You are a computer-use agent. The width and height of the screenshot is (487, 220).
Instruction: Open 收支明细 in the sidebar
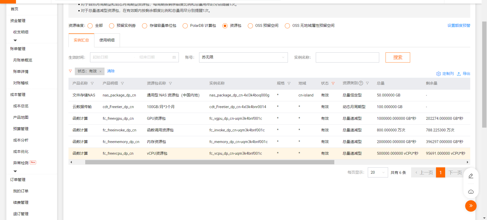click(x=21, y=32)
